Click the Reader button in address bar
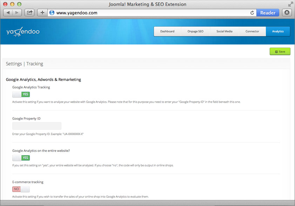 pos(268,13)
